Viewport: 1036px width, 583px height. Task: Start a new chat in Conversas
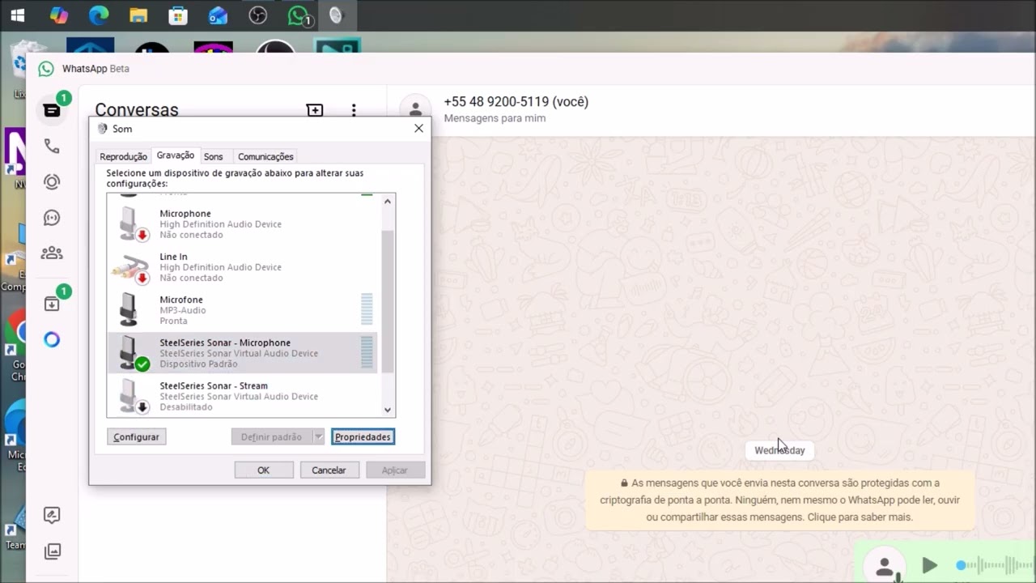315,110
